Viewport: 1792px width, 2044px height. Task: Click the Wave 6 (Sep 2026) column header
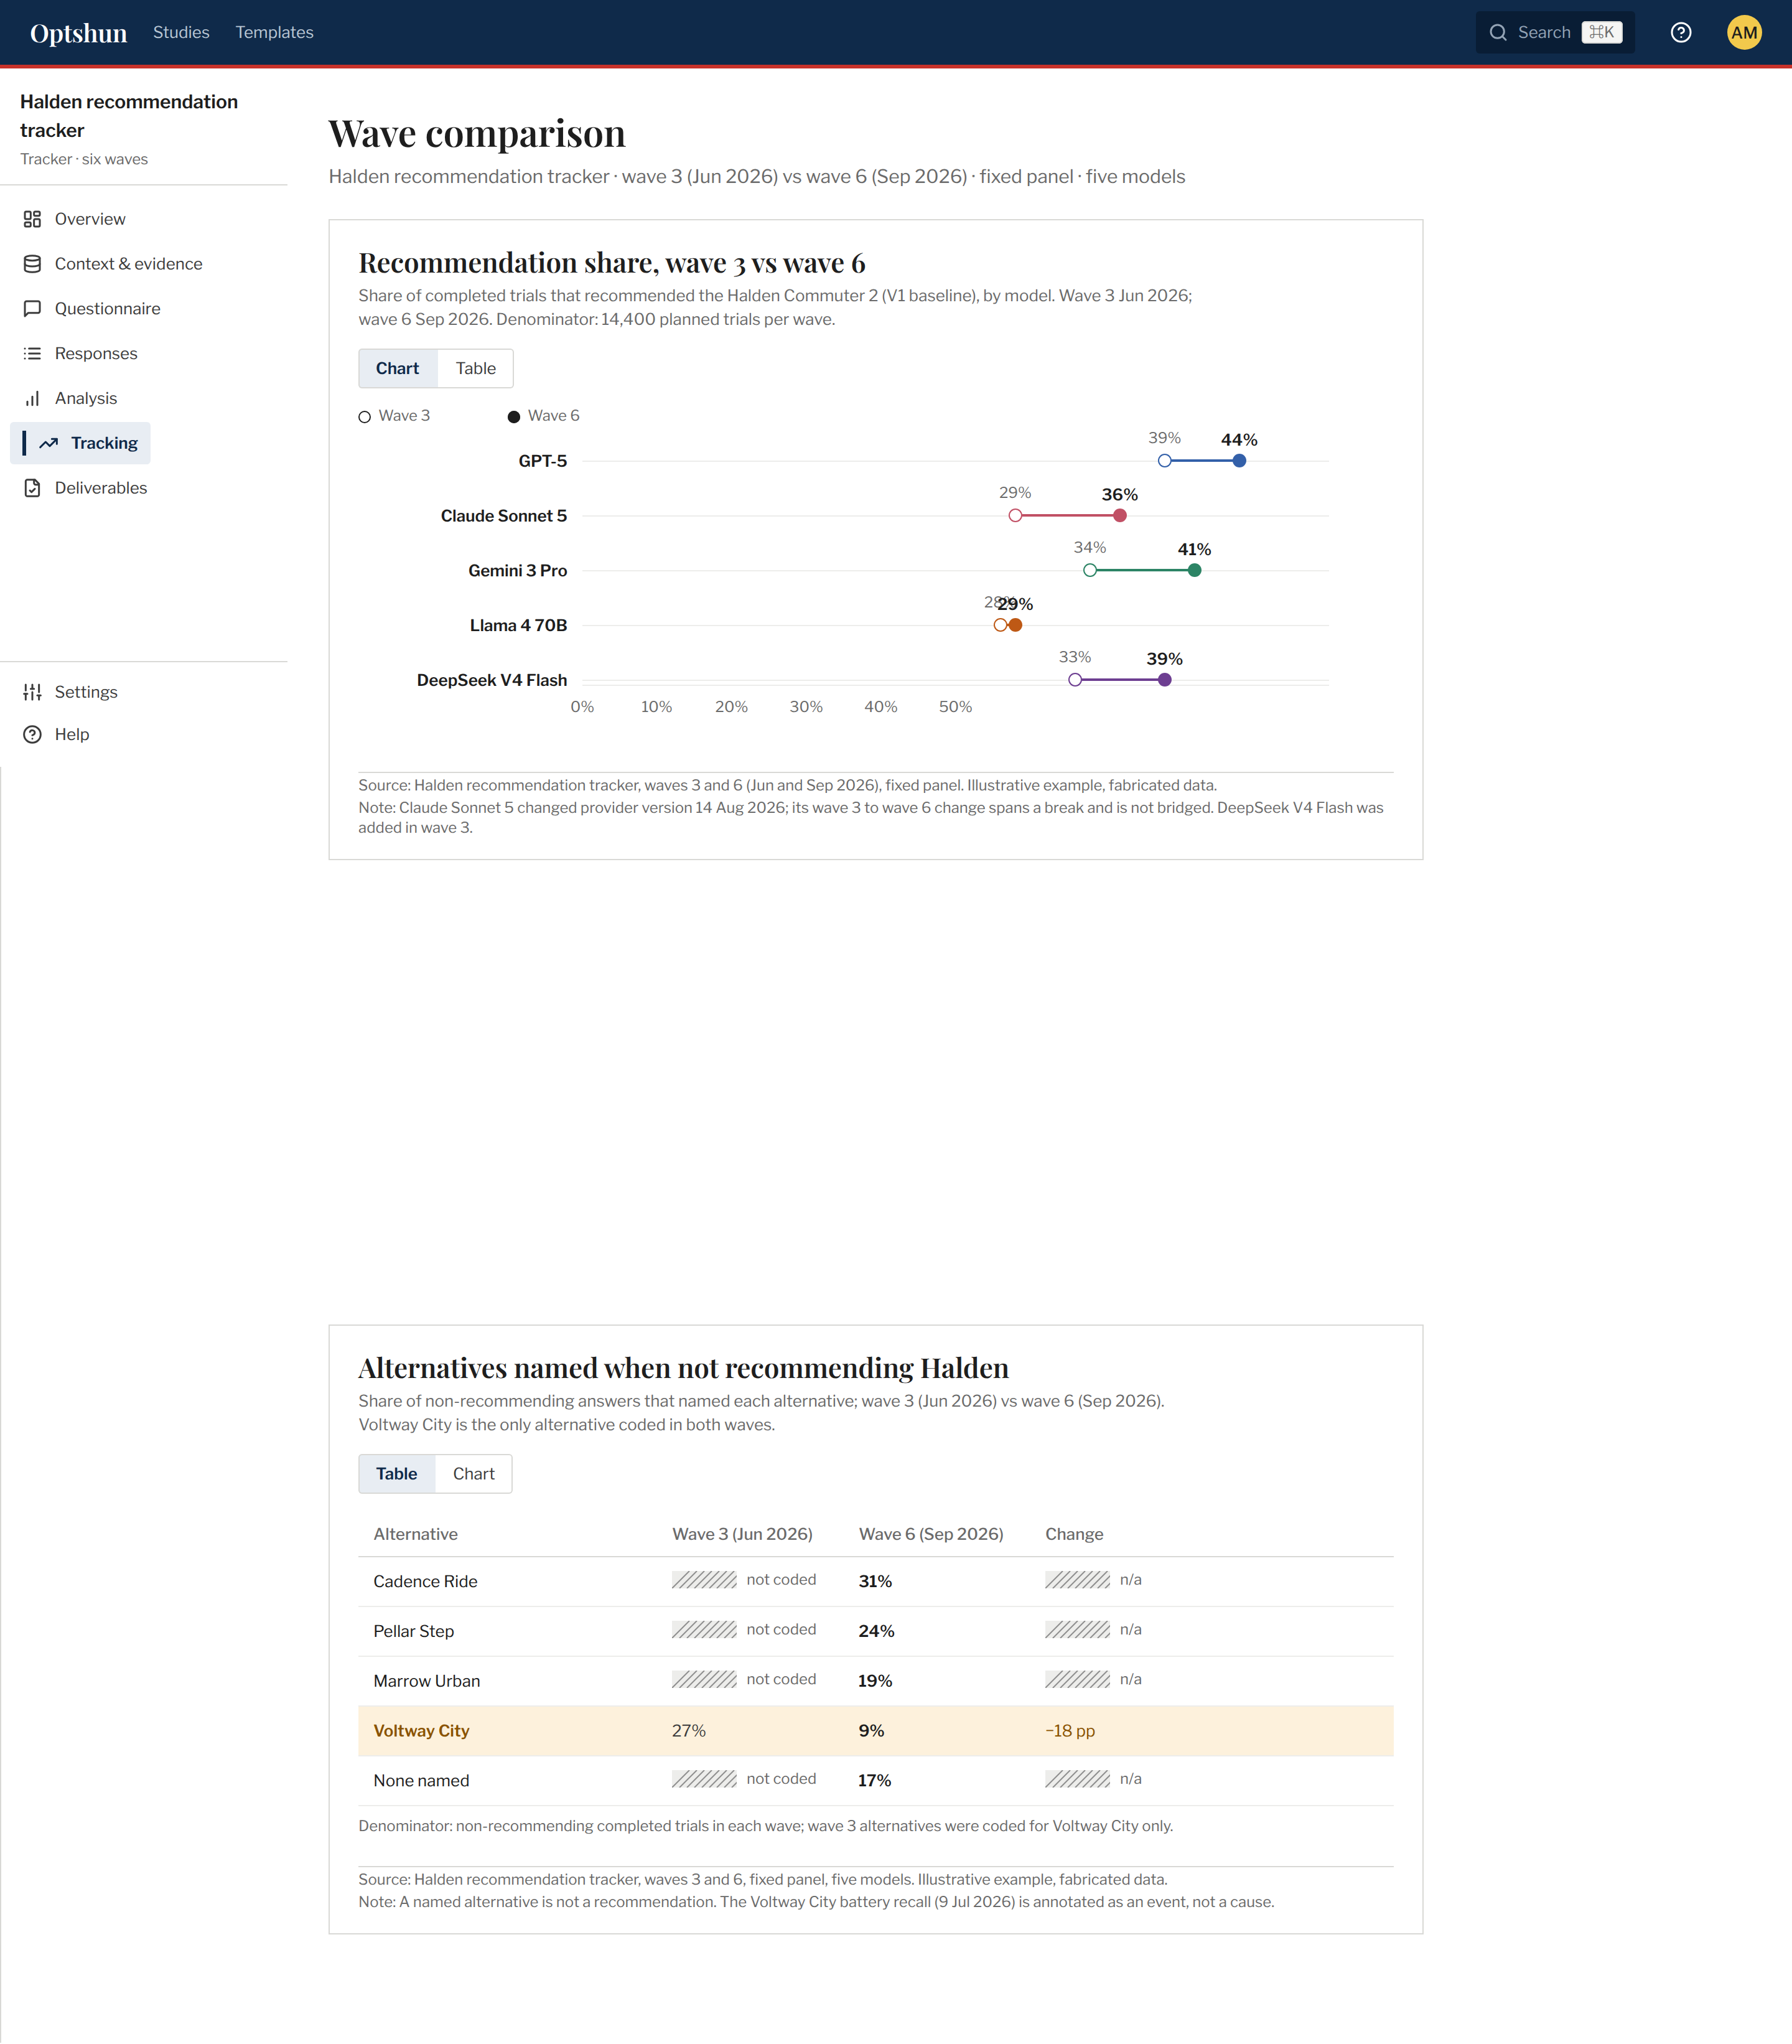[931, 1535]
